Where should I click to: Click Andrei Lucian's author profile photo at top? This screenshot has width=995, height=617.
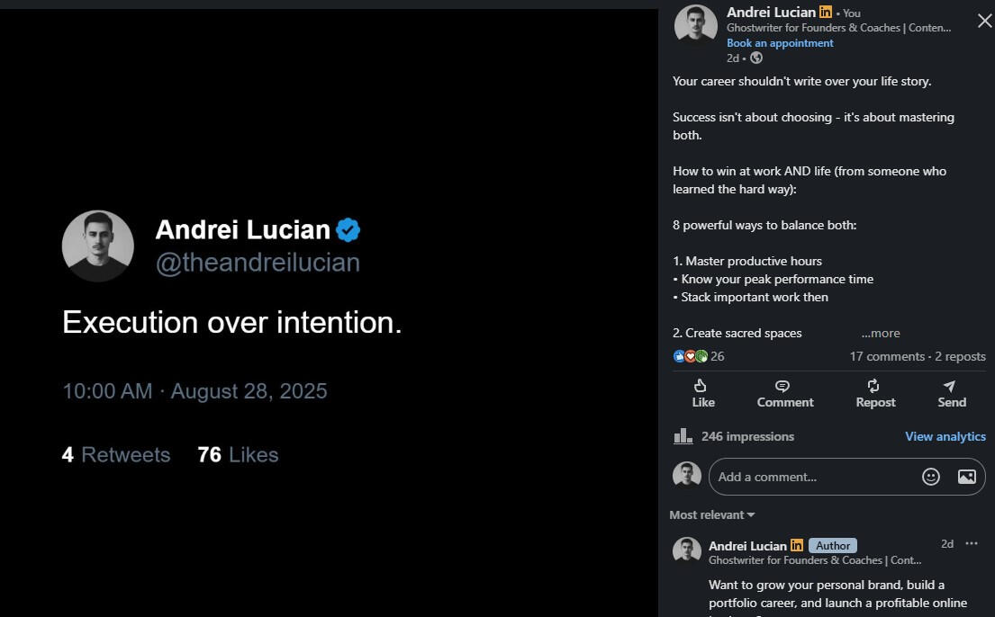point(695,25)
